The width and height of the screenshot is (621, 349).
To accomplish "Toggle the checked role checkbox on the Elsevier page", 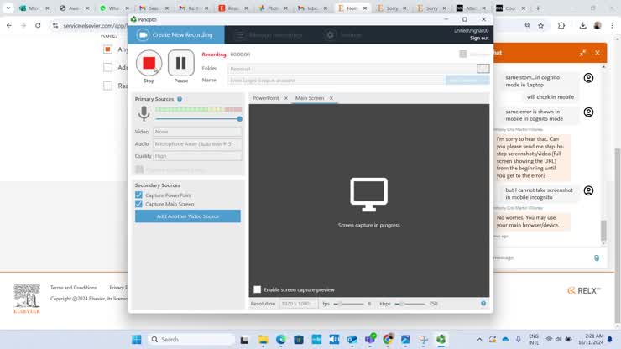I will click(107, 49).
